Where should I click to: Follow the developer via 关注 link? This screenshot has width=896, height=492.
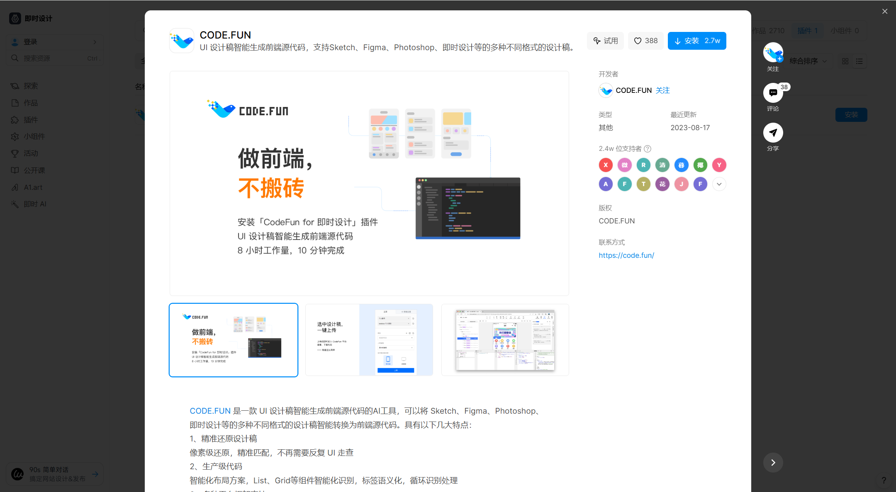(x=663, y=90)
